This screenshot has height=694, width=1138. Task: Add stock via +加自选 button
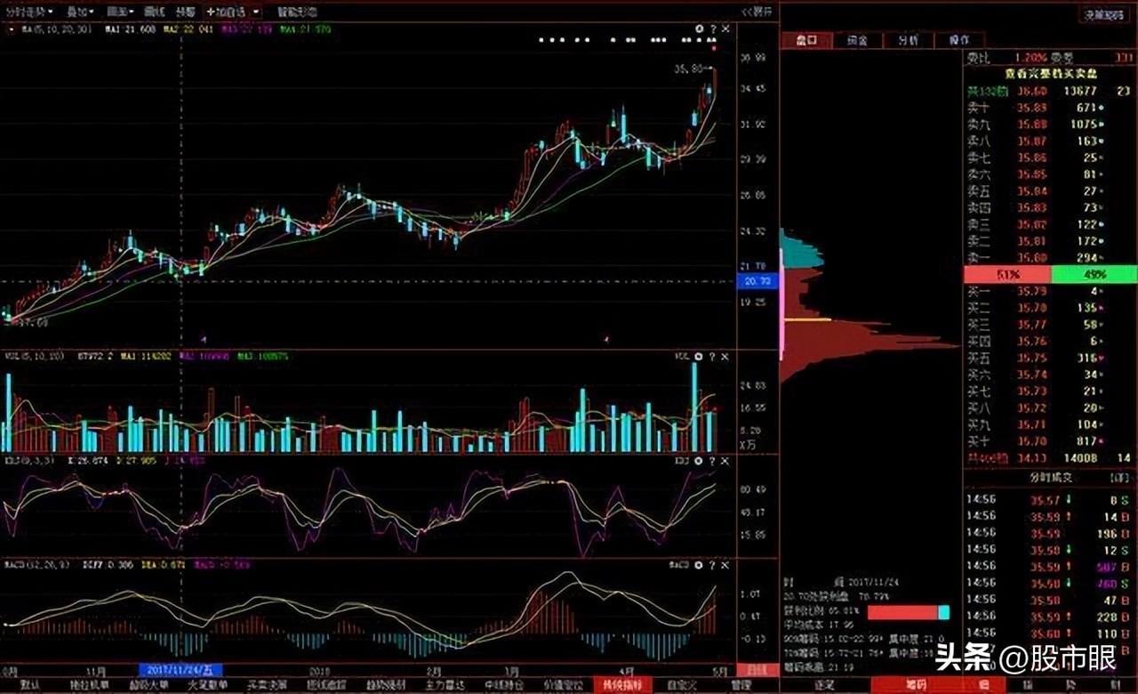tap(226, 12)
